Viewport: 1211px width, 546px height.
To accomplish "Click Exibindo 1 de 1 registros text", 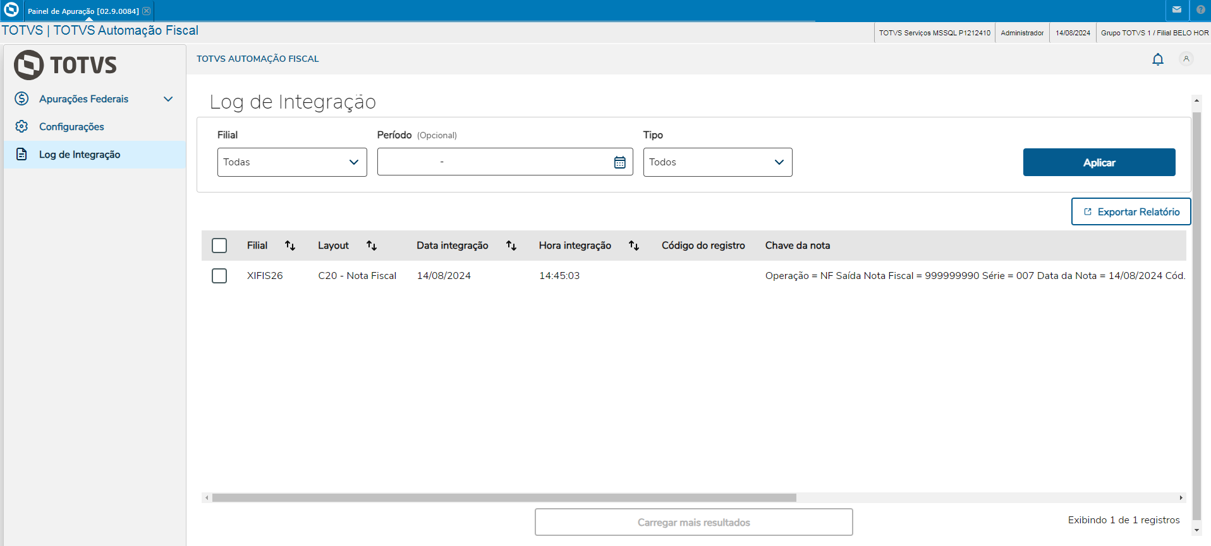I will [x=1124, y=520].
